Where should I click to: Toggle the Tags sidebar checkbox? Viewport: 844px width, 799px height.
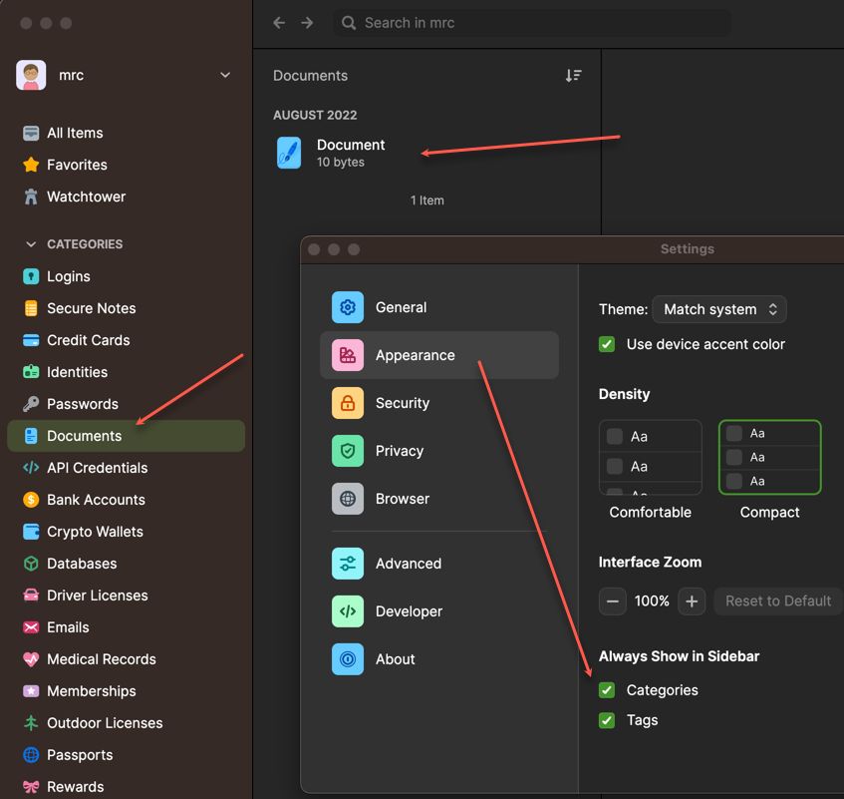tap(607, 720)
